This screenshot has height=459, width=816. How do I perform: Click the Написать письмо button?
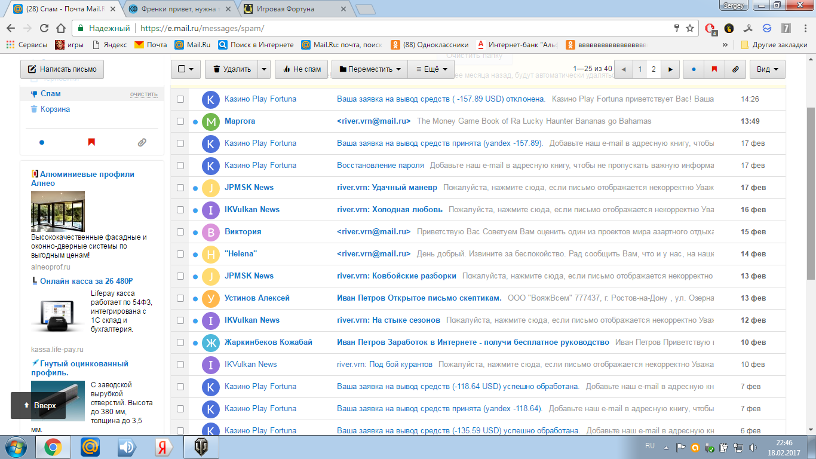[x=62, y=69]
